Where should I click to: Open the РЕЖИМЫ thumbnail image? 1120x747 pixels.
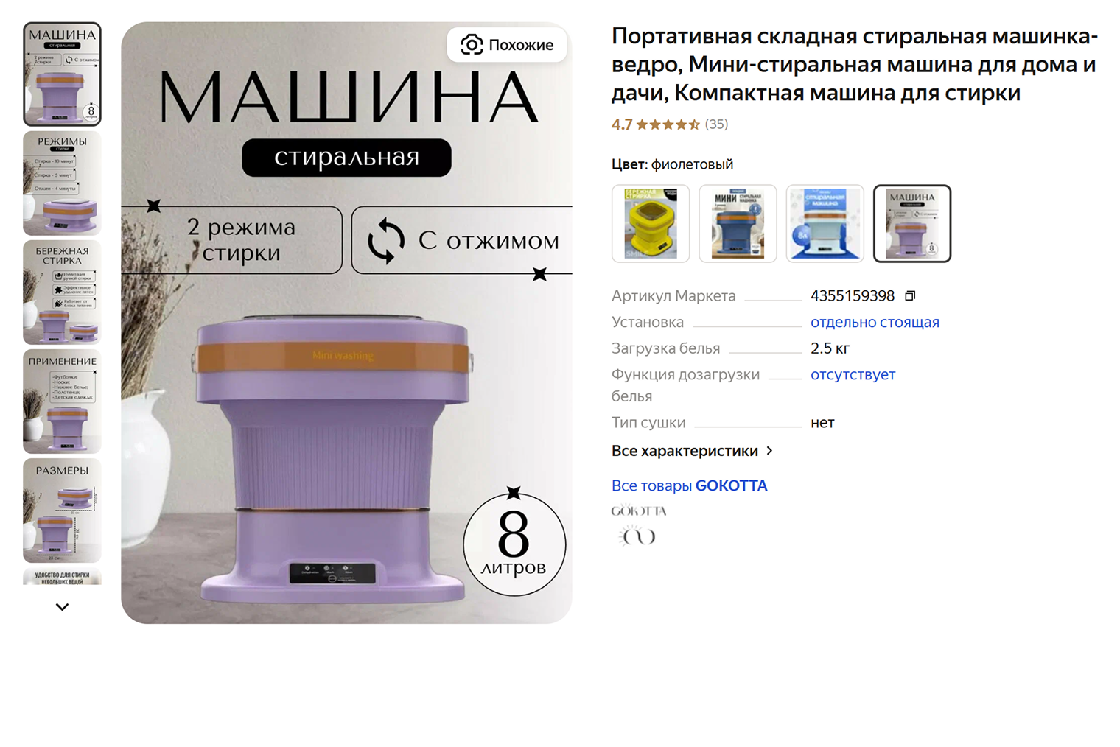pyautogui.click(x=62, y=183)
